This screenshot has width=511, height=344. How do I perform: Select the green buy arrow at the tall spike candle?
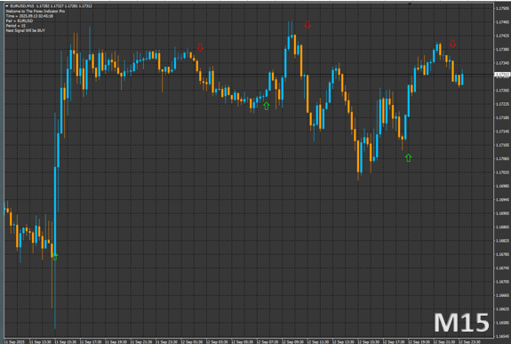click(55, 257)
